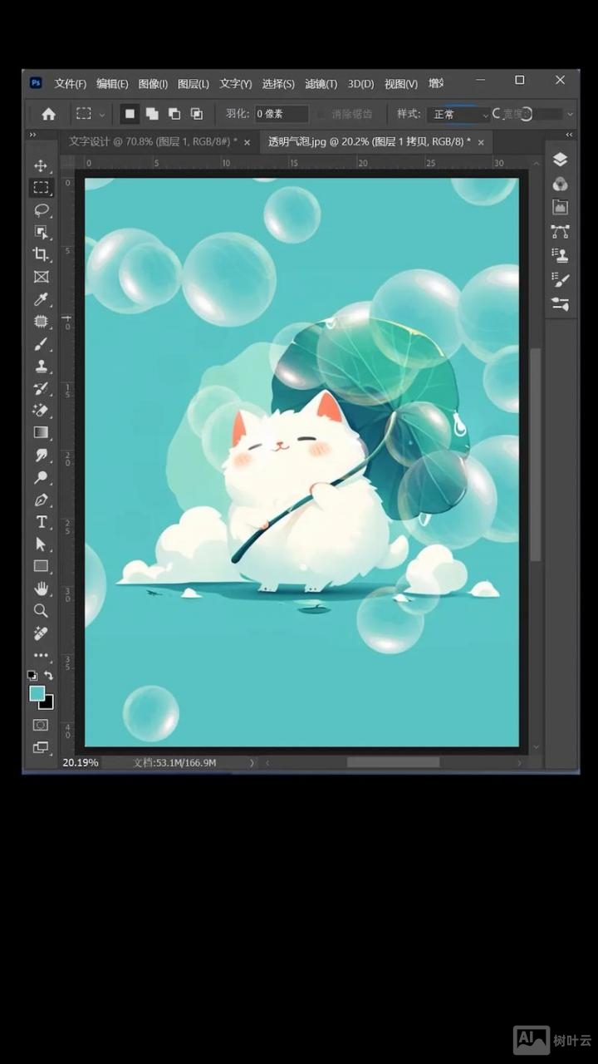The image size is (598, 1064).
Task: Toggle Quick Mask mode
Action: click(x=41, y=725)
